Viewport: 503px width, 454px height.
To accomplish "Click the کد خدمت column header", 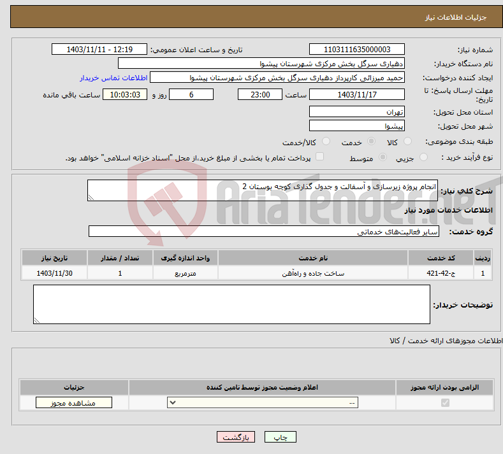I will pyautogui.click(x=441, y=258).
